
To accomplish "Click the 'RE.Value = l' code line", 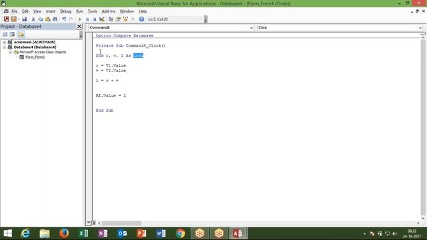I will click(x=111, y=95).
